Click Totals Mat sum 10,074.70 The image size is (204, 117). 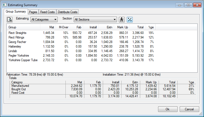[x=76, y=96]
